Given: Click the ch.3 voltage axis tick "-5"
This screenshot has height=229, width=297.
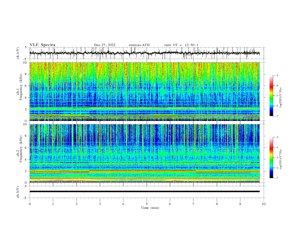Looking at the screenshot, I should (x=25, y=198).
